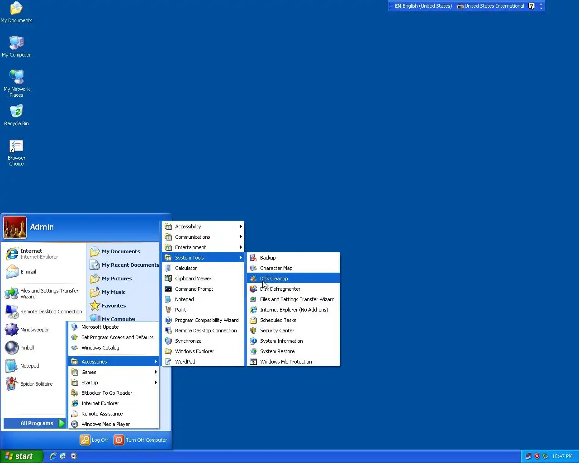The image size is (579, 463).
Task: Expand the Accessories submenu
Action: click(114, 362)
